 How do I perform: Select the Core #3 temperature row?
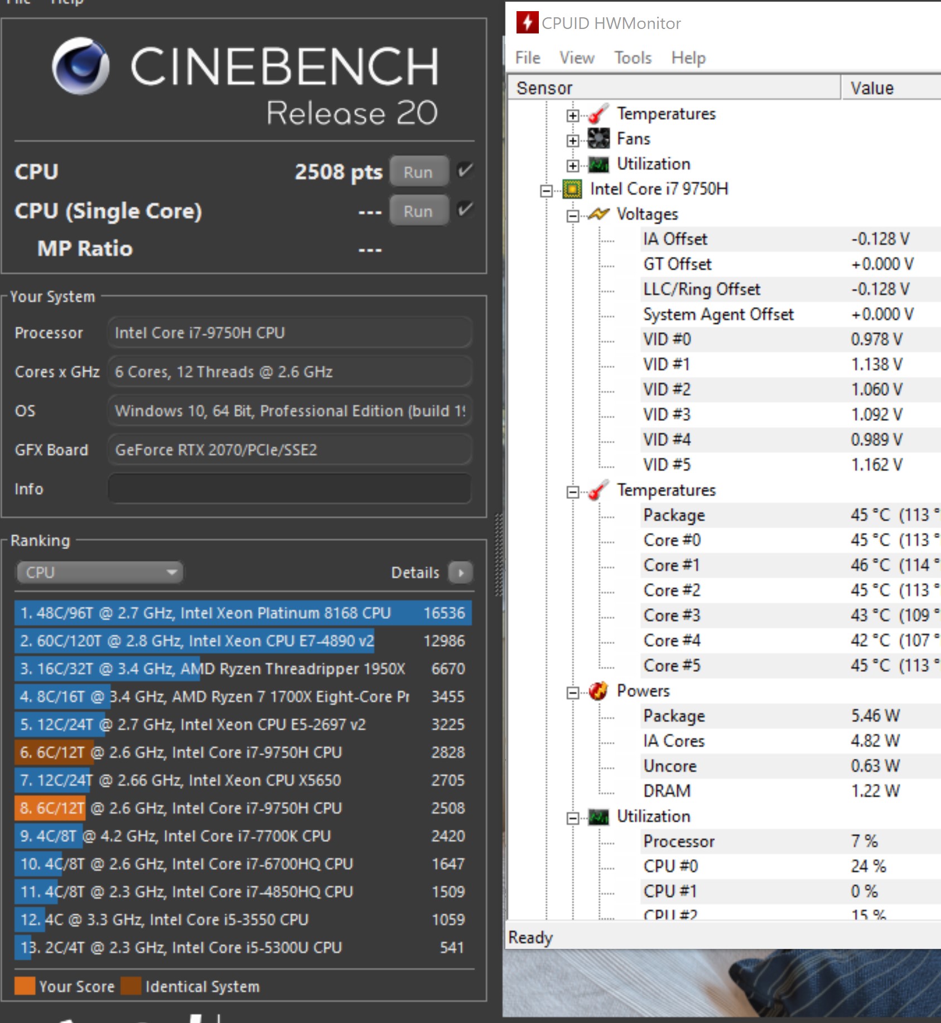pyautogui.click(x=790, y=615)
